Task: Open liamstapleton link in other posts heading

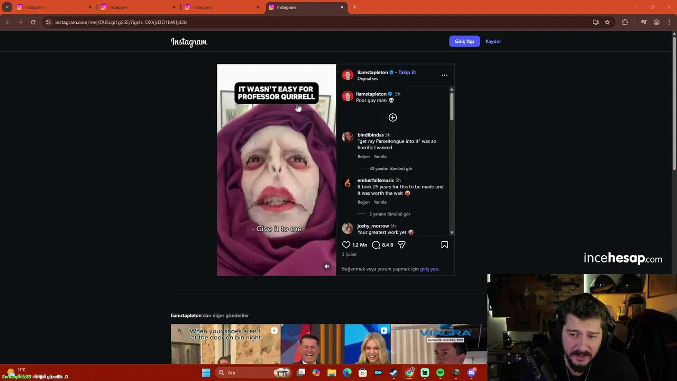Action: [186, 315]
